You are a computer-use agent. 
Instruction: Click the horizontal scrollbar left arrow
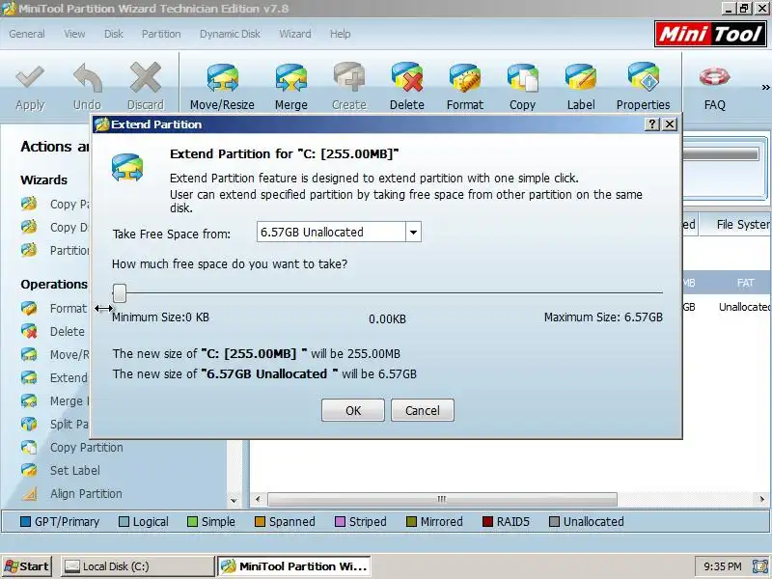[258, 499]
